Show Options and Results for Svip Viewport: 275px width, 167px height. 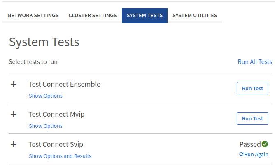[x=60, y=156]
